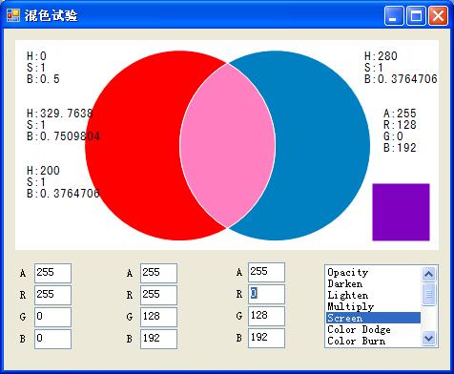Screen dimensions: 454x374
Task: Focus middle color's G field showing 128
Action: coord(158,317)
